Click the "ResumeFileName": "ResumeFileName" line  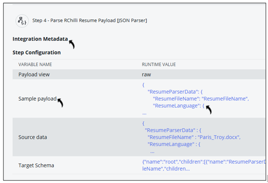tap(201, 99)
